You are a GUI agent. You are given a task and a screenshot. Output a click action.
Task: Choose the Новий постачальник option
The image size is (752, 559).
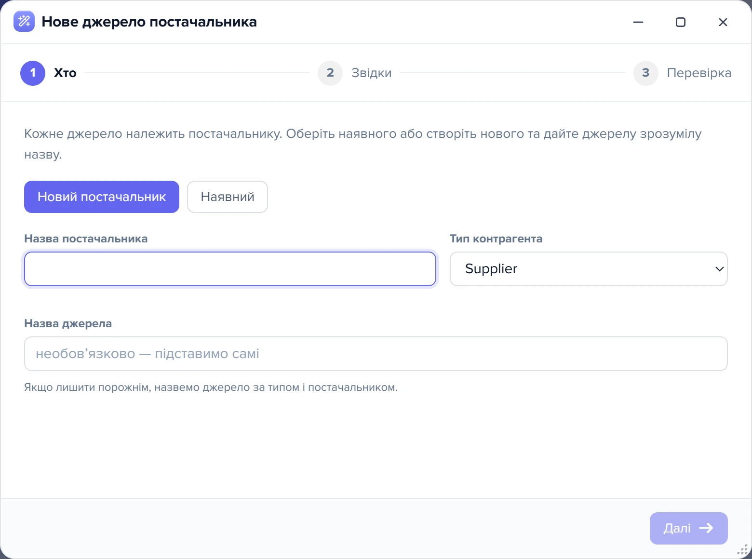coord(102,197)
